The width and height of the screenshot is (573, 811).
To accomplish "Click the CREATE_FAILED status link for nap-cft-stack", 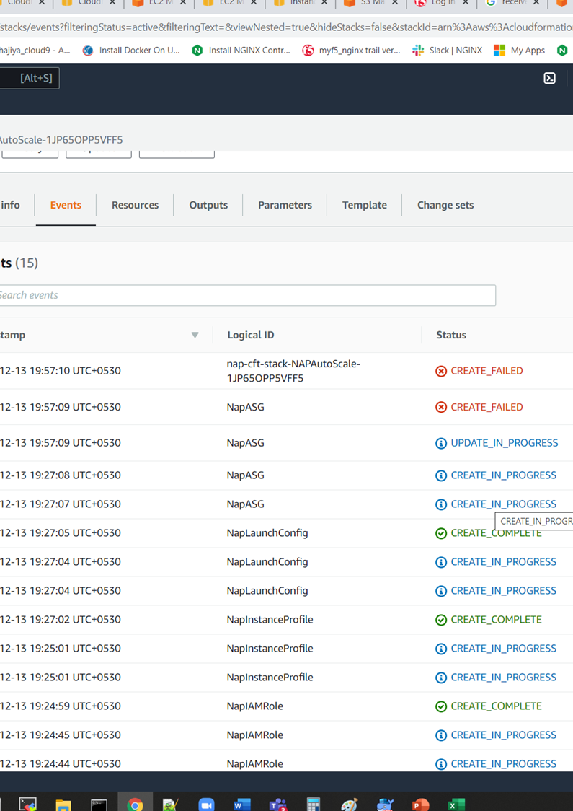I will point(486,371).
